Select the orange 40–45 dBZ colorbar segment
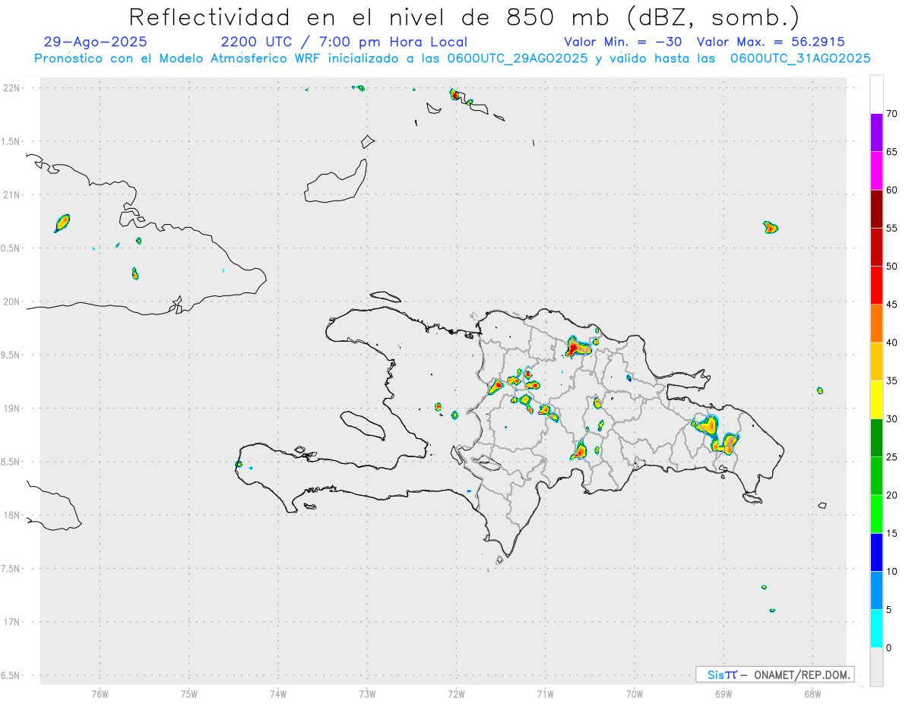This screenshot has width=912, height=704. click(876, 324)
